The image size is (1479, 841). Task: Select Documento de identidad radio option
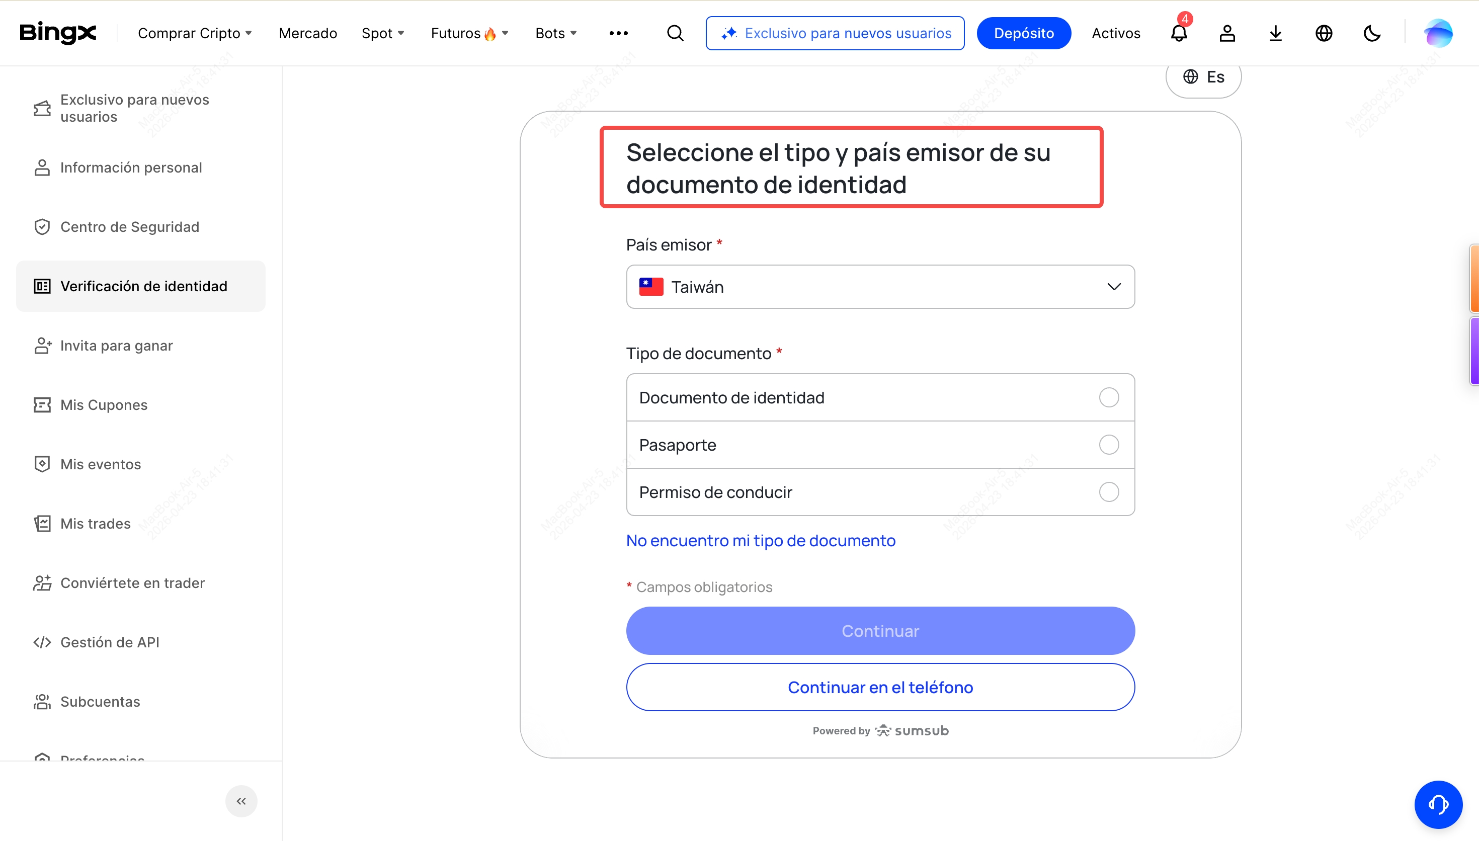click(x=1109, y=397)
